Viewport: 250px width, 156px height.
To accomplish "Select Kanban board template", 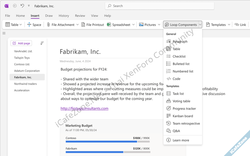I will click(182, 116).
